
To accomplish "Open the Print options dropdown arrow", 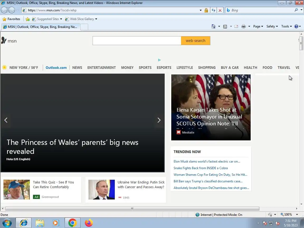I will click(249, 26).
